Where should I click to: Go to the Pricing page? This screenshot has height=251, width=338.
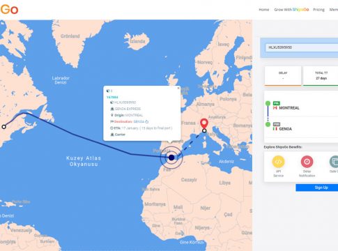pyautogui.click(x=318, y=10)
